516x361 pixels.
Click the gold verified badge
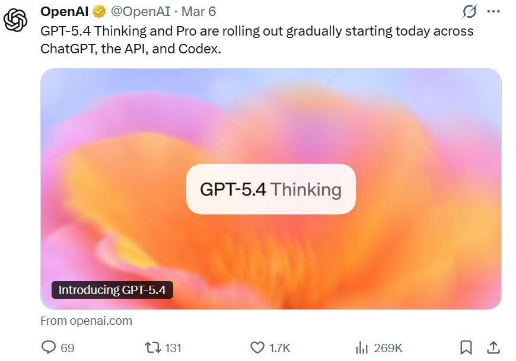tap(99, 12)
